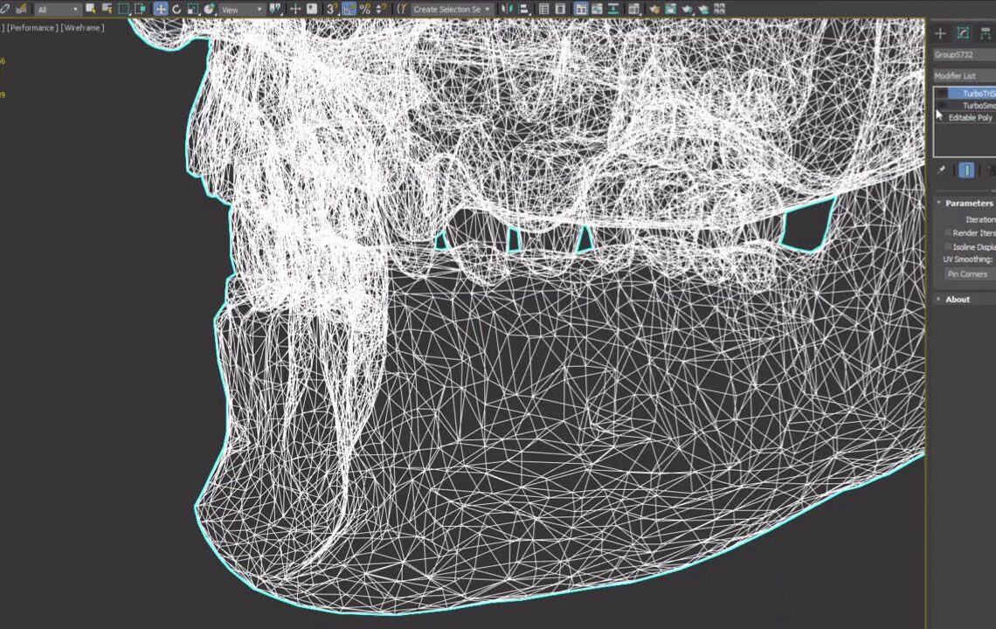Select the Select and Move tool
Viewport: 996px width, 629px height.
162,9
